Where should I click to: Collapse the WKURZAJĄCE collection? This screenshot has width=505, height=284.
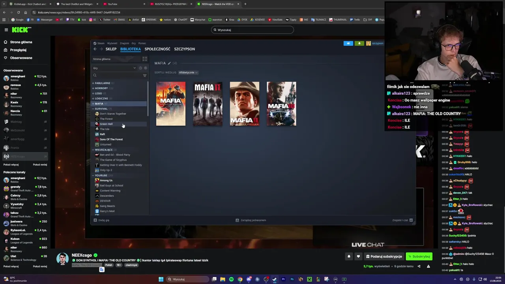pyautogui.click(x=104, y=150)
